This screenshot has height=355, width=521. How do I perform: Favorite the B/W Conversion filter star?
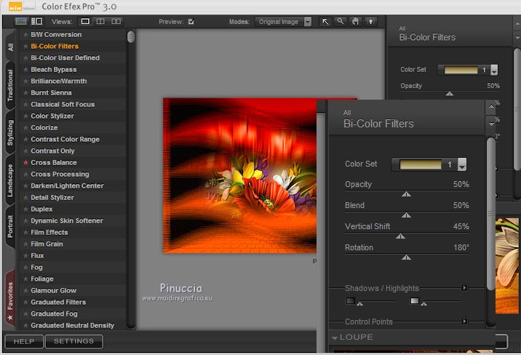point(25,34)
